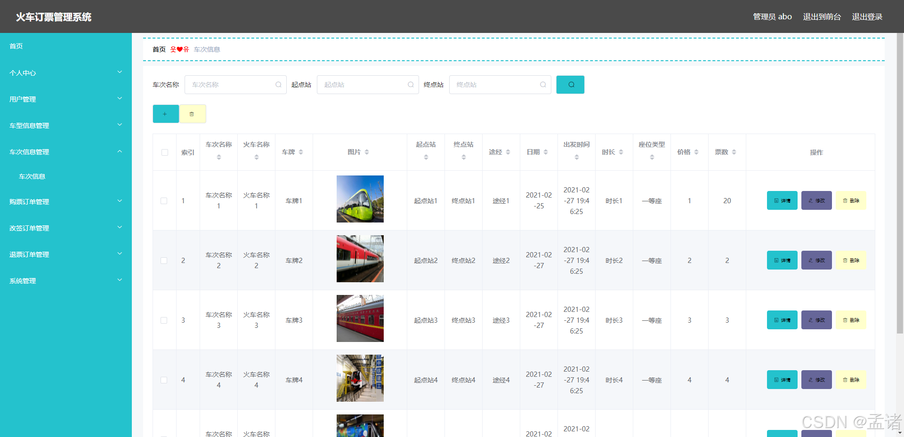The width and height of the screenshot is (904, 437).
Task: Sort table by 座位类型 column
Action: 652,157
